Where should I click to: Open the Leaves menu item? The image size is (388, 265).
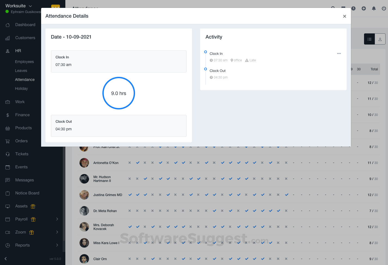pyautogui.click(x=21, y=71)
